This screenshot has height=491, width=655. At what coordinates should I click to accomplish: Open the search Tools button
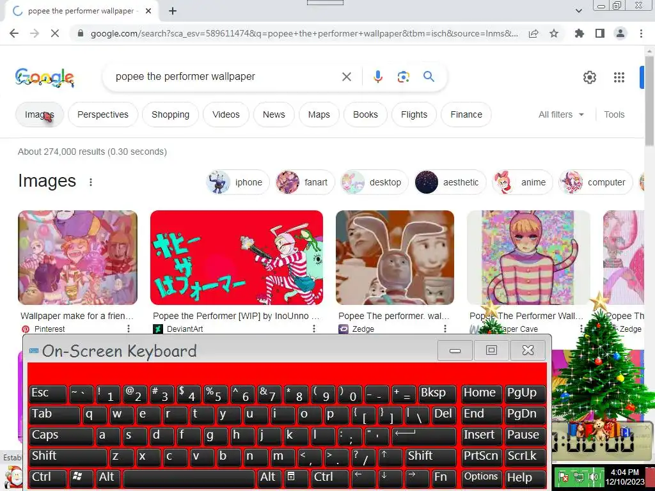click(x=614, y=114)
